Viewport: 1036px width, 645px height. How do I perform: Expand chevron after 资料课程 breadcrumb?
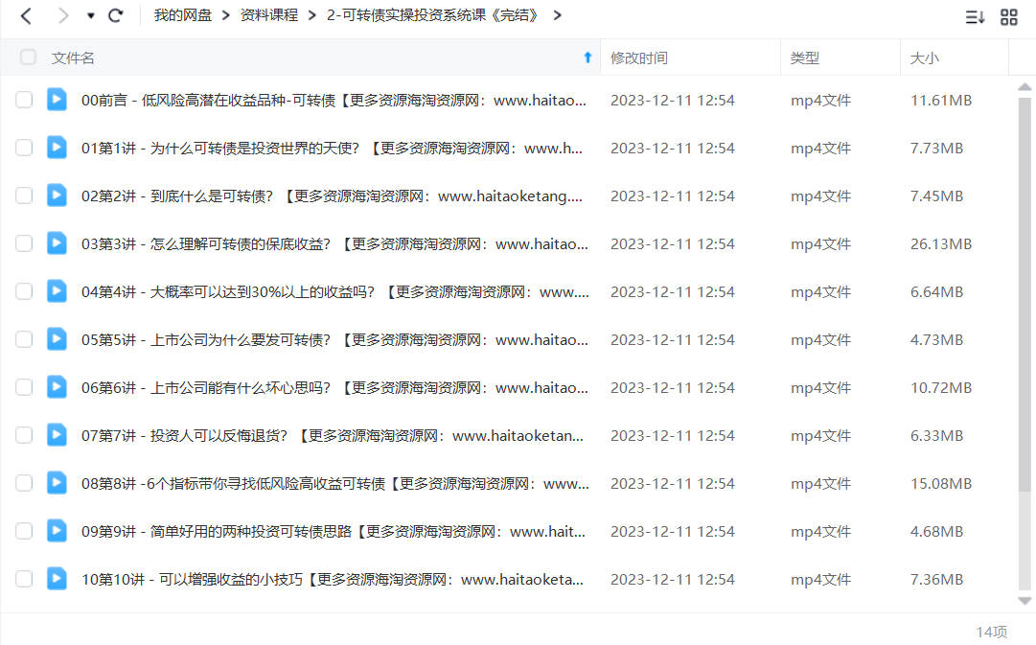(312, 16)
